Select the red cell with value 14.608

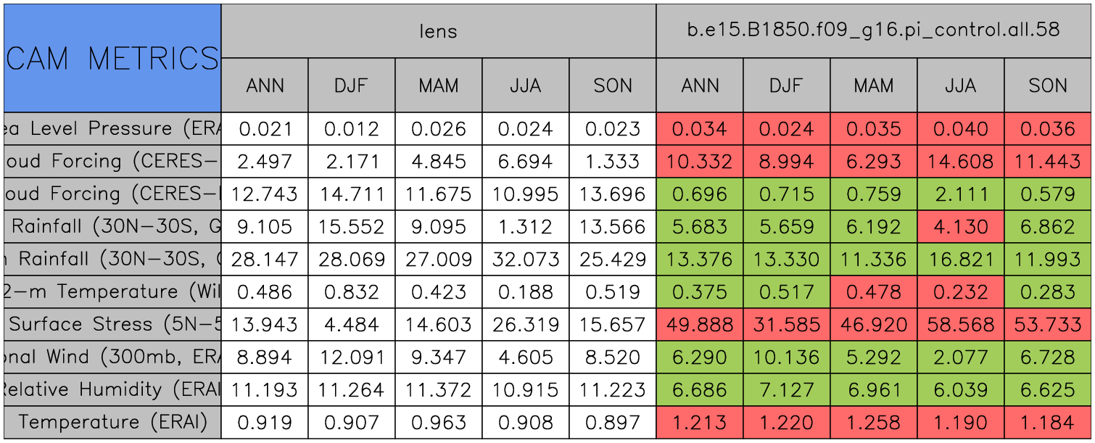(961, 162)
